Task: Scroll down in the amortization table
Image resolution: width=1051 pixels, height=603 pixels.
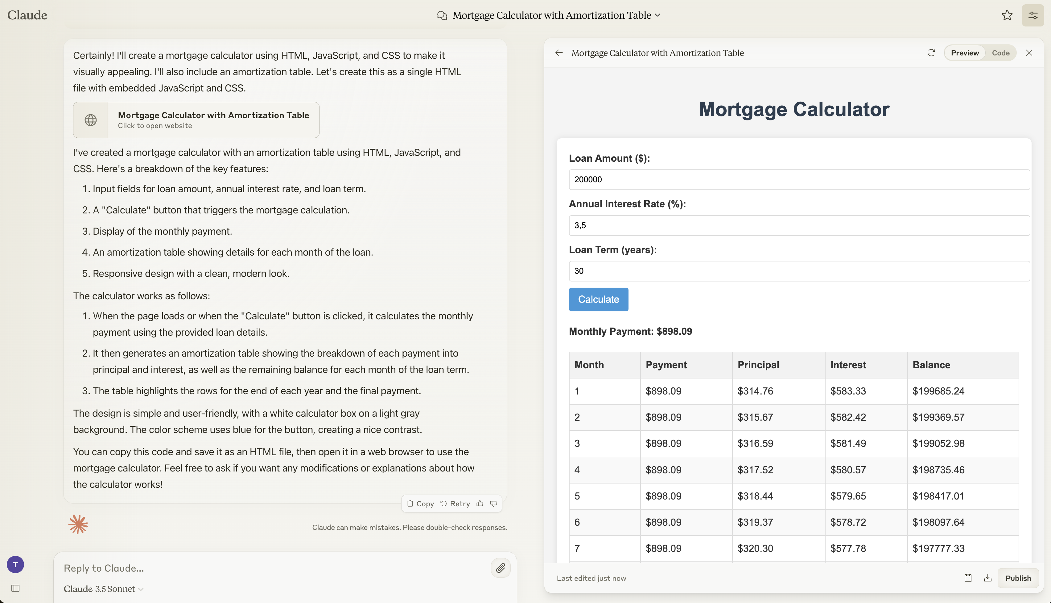Action: point(794,468)
